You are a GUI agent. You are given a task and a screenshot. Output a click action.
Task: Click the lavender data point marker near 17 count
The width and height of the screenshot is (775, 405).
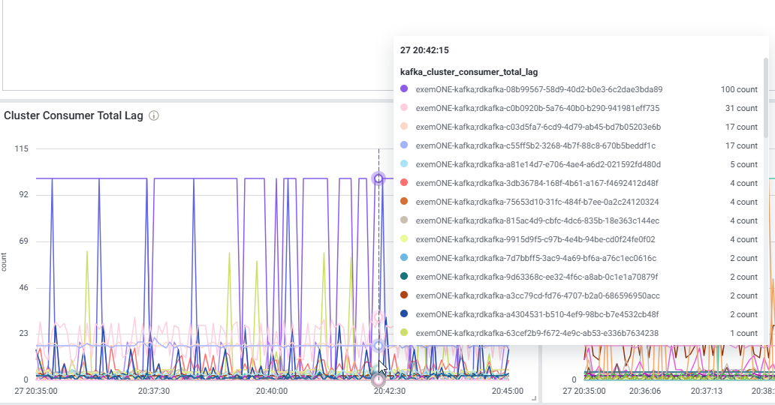coord(378,346)
